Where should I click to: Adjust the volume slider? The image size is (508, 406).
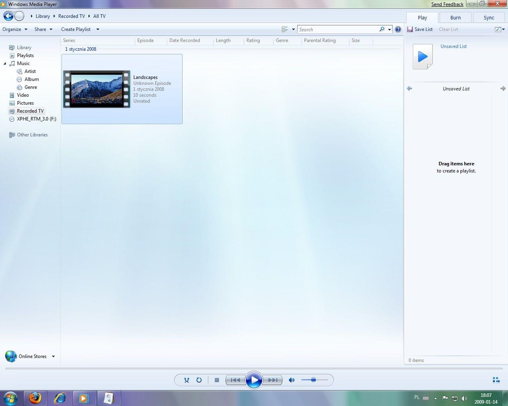tap(314, 380)
